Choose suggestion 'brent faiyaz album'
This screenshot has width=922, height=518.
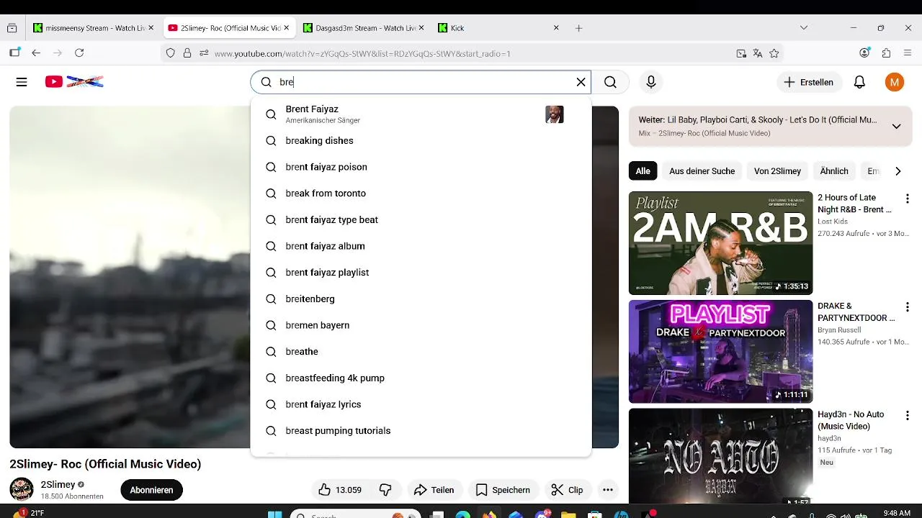pos(421,246)
